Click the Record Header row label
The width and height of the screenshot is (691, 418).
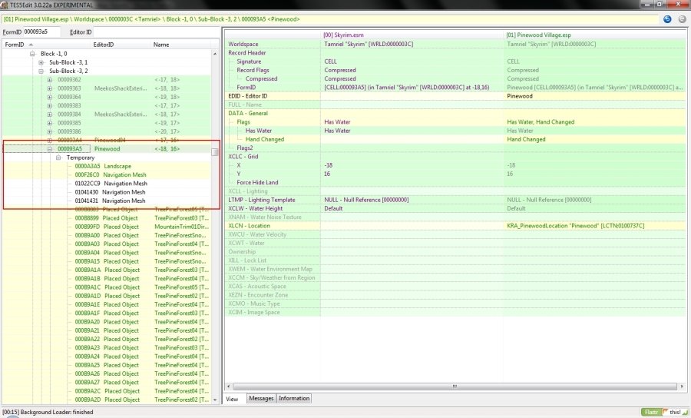[246, 52]
